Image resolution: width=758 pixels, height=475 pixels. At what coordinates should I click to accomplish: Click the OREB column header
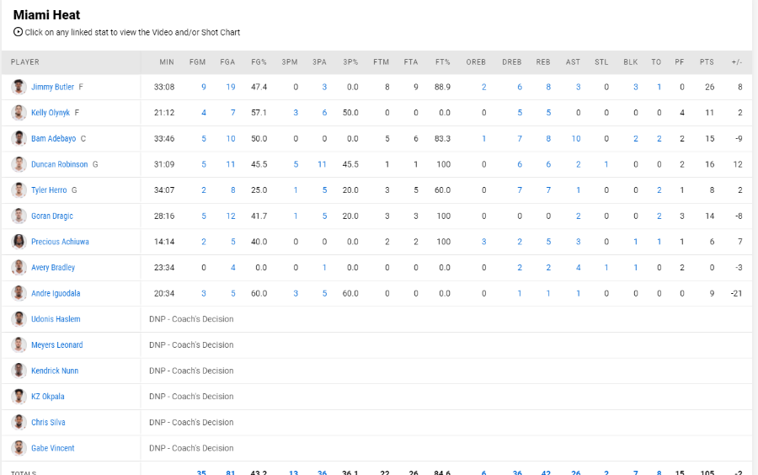click(x=476, y=61)
